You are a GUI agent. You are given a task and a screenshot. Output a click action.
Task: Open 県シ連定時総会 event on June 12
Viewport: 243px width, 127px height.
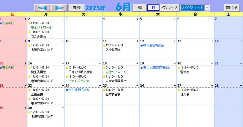point(153,45)
